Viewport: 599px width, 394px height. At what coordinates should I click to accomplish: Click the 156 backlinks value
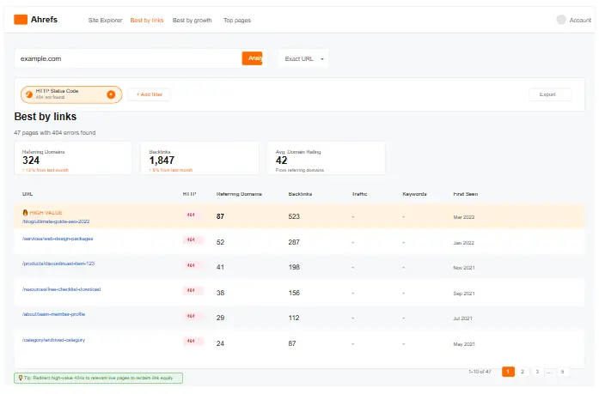[x=294, y=293]
